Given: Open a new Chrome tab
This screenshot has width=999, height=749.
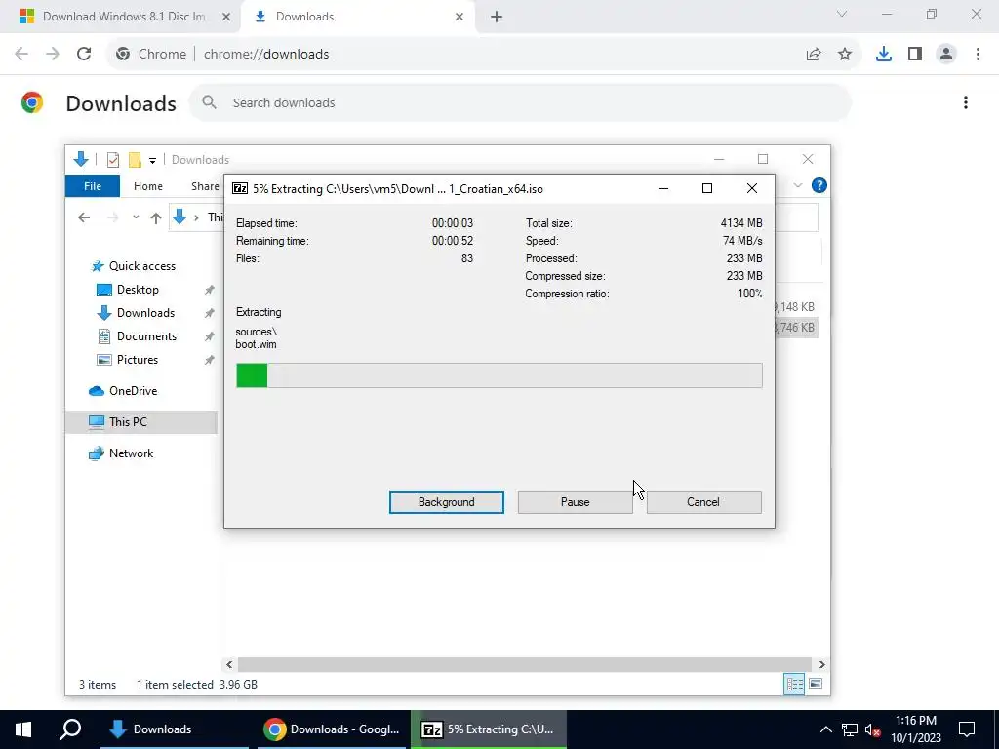Looking at the screenshot, I should pyautogui.click(x=497, y=18).
